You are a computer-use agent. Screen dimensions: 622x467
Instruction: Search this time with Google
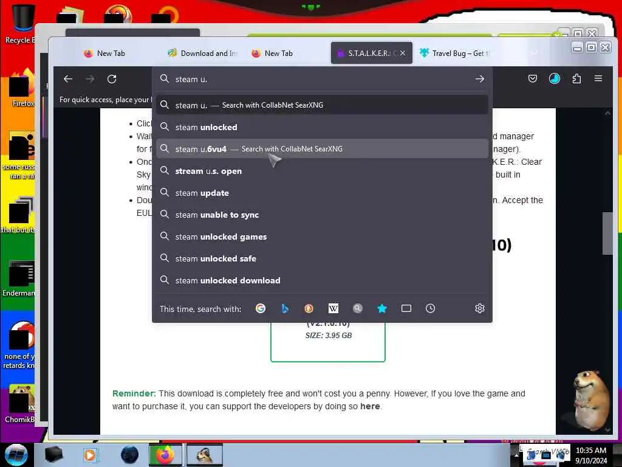click(260, 308)
